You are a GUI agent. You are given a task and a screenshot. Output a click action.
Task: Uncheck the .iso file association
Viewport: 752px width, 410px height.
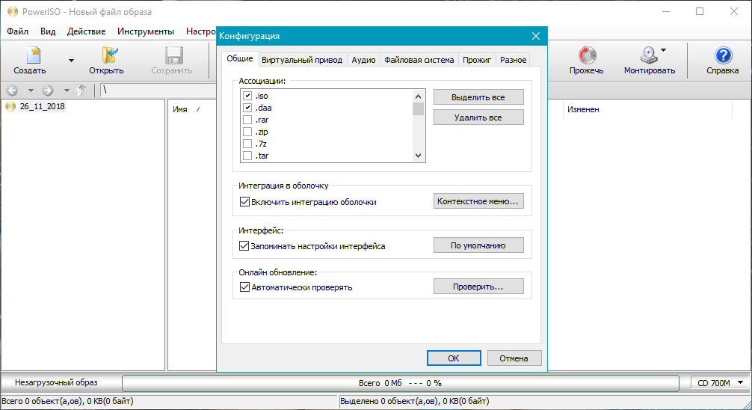pos(247,97)
